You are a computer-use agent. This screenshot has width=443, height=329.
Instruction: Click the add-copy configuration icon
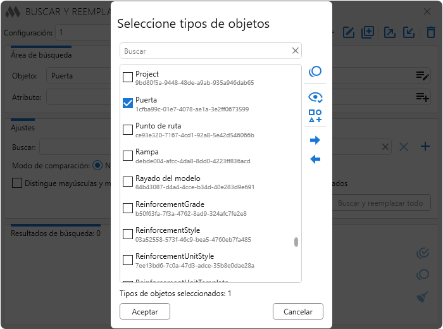[368, 32]
